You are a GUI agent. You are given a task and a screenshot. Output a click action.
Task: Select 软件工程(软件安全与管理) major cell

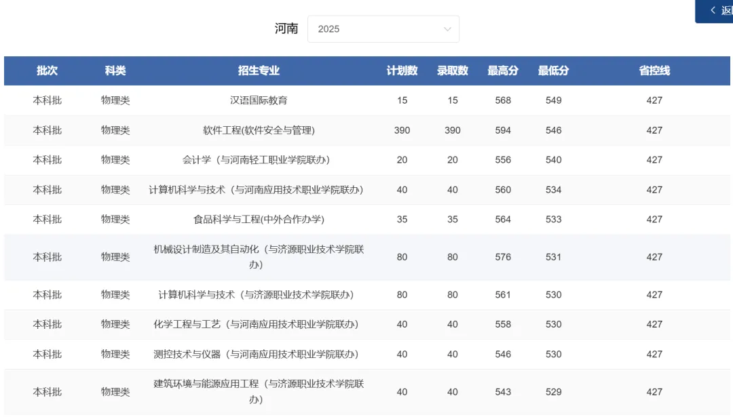point(259,130)
